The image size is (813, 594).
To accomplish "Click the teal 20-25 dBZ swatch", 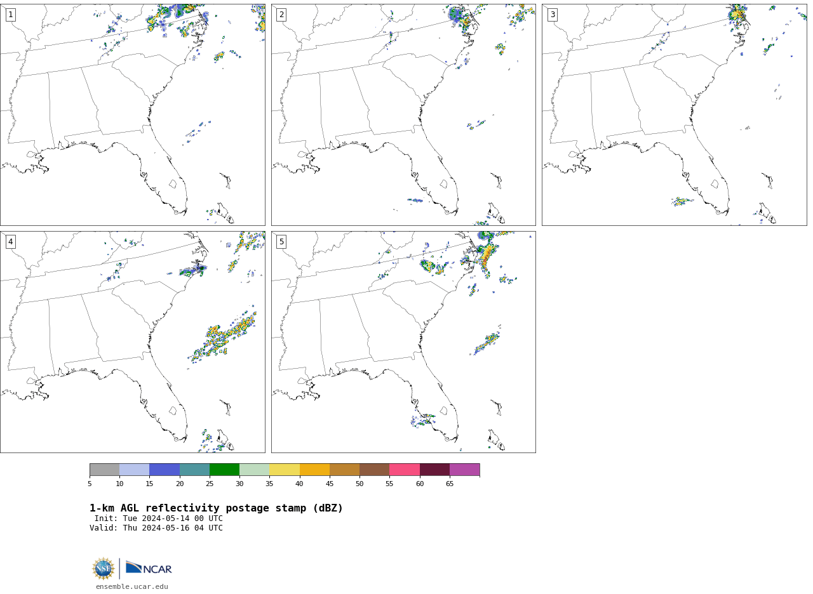I will [x=194, y=470].
